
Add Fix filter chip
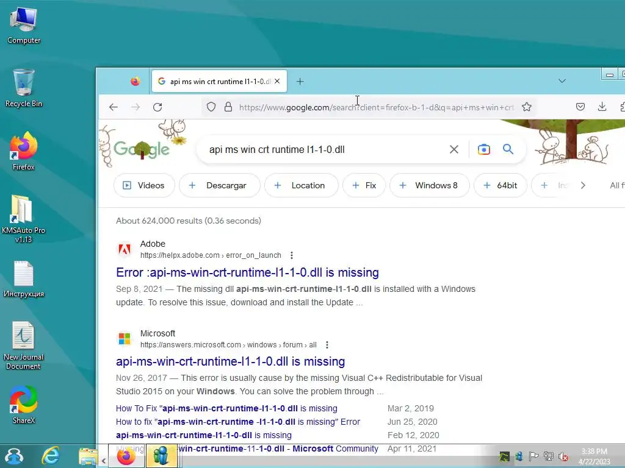[x=364, y=185]
